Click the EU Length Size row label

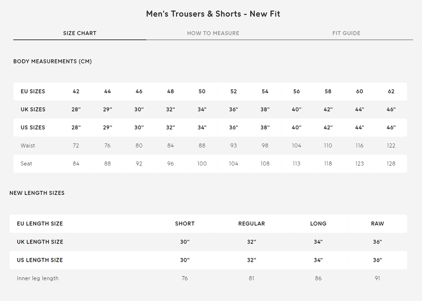[x=40, y=223]
